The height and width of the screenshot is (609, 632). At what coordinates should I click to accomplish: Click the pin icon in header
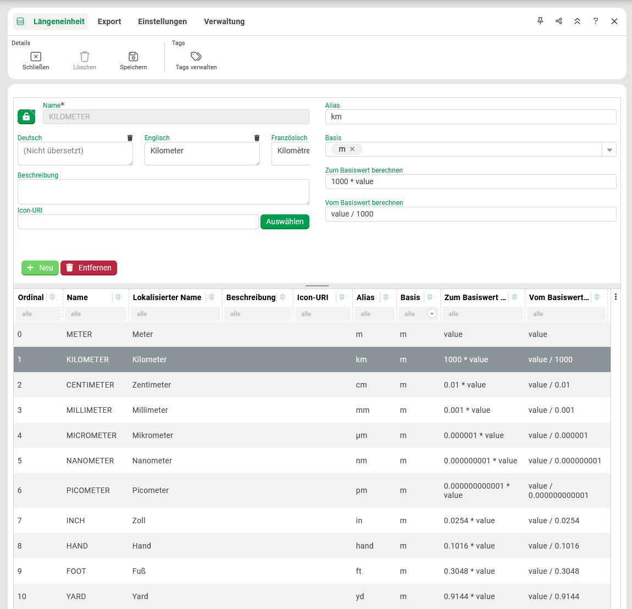pyautogui.click(x=540, y=21)
